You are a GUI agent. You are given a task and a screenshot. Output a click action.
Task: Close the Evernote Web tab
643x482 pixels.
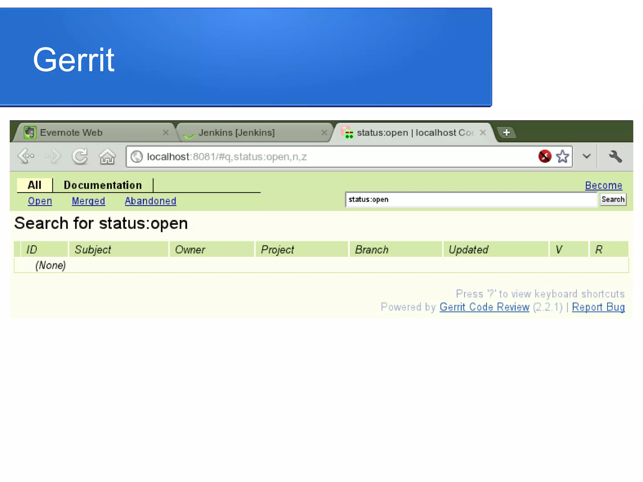(166, 133)
